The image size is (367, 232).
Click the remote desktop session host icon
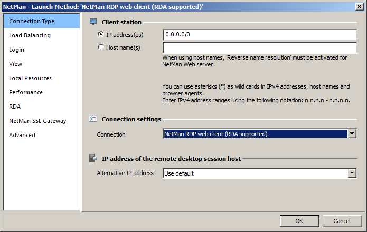coord(93,158)
